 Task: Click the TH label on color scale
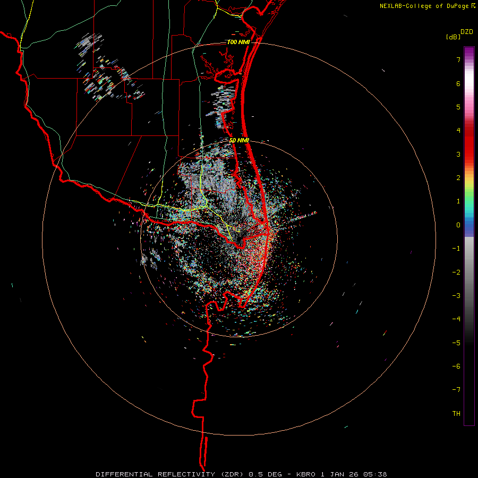(x=456, y=414)
